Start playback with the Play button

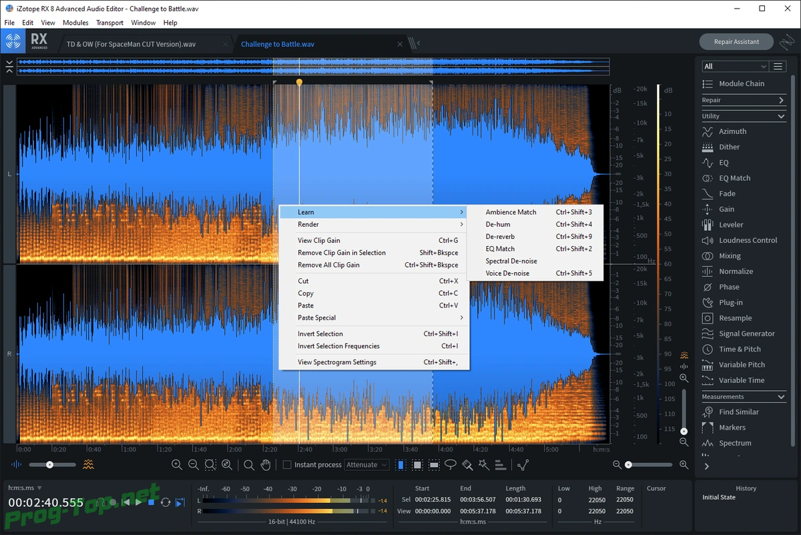139,502
